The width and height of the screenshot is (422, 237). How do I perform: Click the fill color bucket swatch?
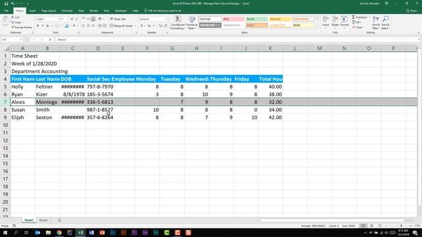[67, 26]
